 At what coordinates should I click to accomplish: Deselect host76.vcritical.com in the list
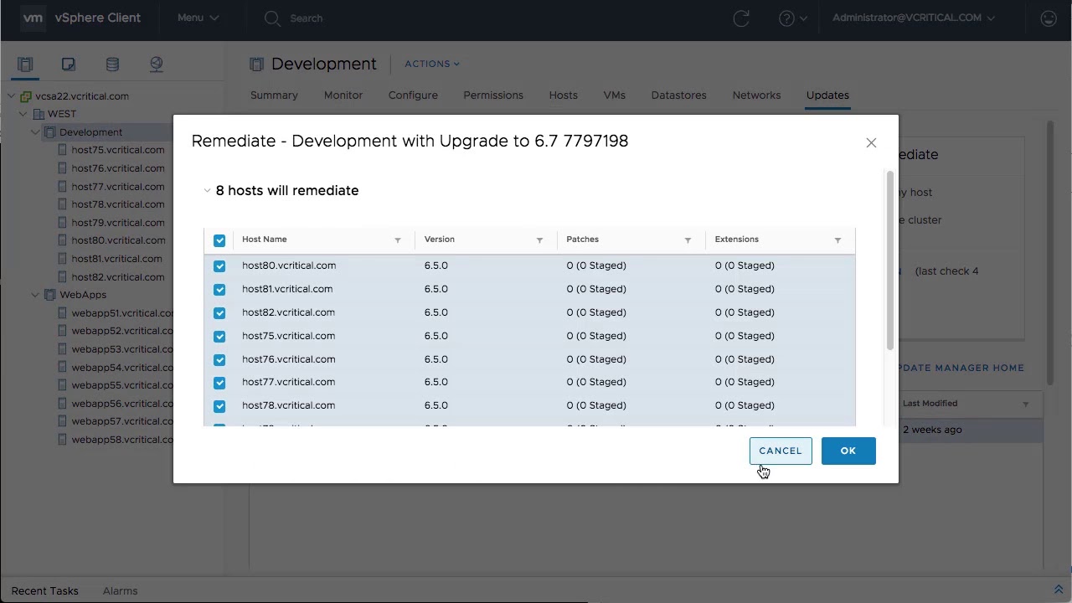tap(219, 360)
